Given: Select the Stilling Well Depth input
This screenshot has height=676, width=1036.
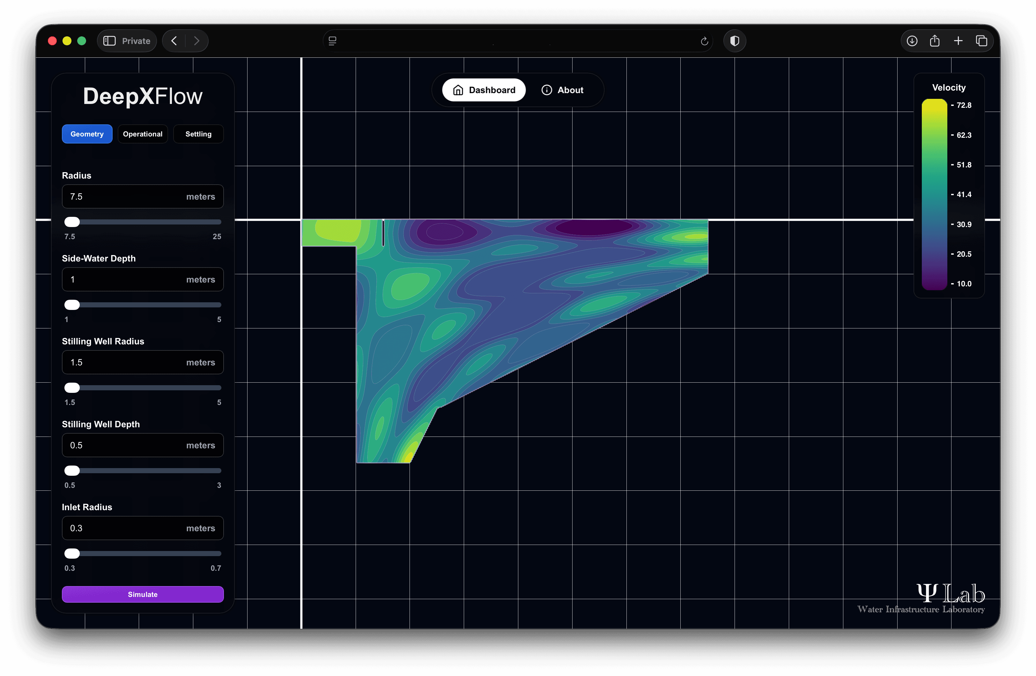Looking at the screenshot, I should coord(143,445).
